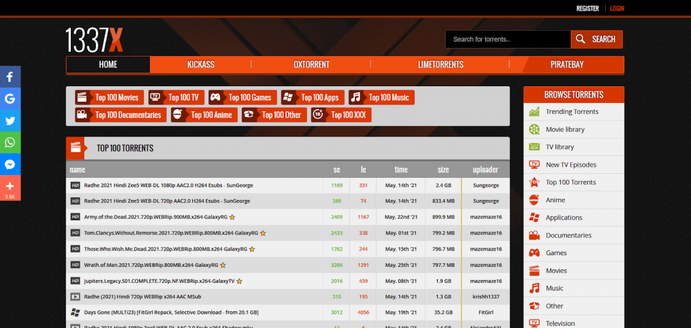This screenshot has height=328, width=691.
Task: Open more share options plus icon
Action: click(10, 188)
